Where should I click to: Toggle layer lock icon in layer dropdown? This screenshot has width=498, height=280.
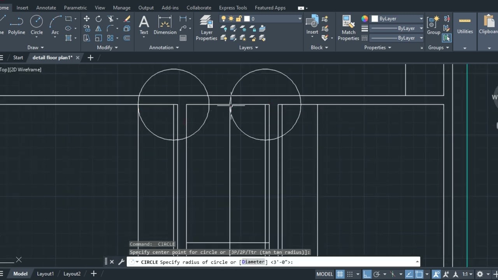pos(239,19)
